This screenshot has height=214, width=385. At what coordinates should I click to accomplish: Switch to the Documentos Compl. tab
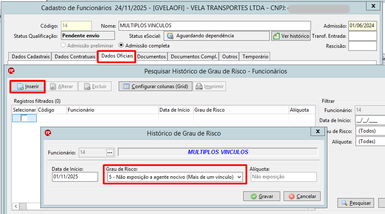(x=194, y=57)
